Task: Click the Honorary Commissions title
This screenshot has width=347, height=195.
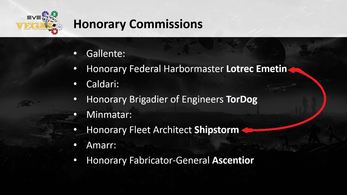Action: tap(138, 24)
